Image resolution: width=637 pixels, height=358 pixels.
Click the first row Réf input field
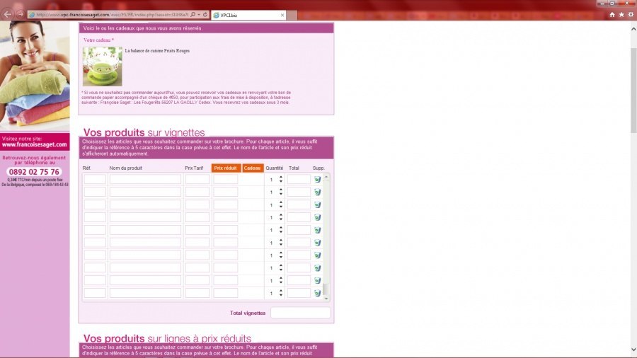(95, 180)
